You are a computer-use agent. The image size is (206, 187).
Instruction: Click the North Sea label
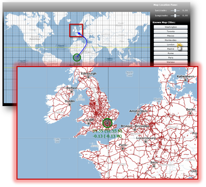click(x=129, y=74)
